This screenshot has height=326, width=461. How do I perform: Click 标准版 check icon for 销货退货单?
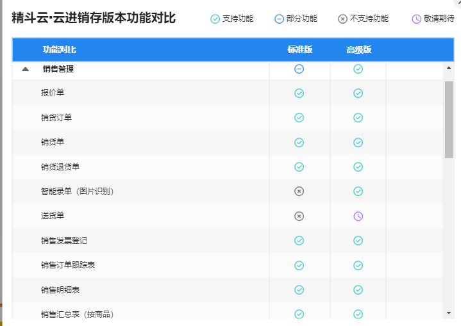(299, 167)
